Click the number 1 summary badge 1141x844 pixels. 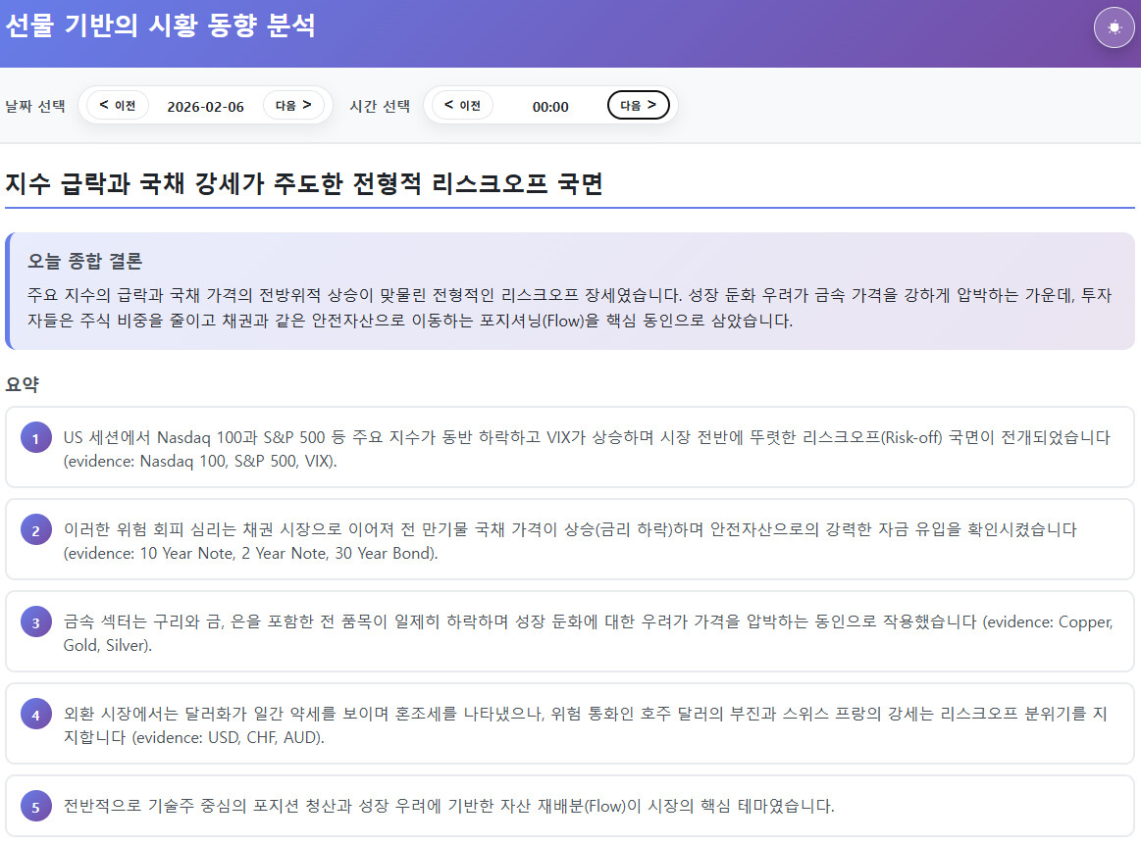[35, 439]
